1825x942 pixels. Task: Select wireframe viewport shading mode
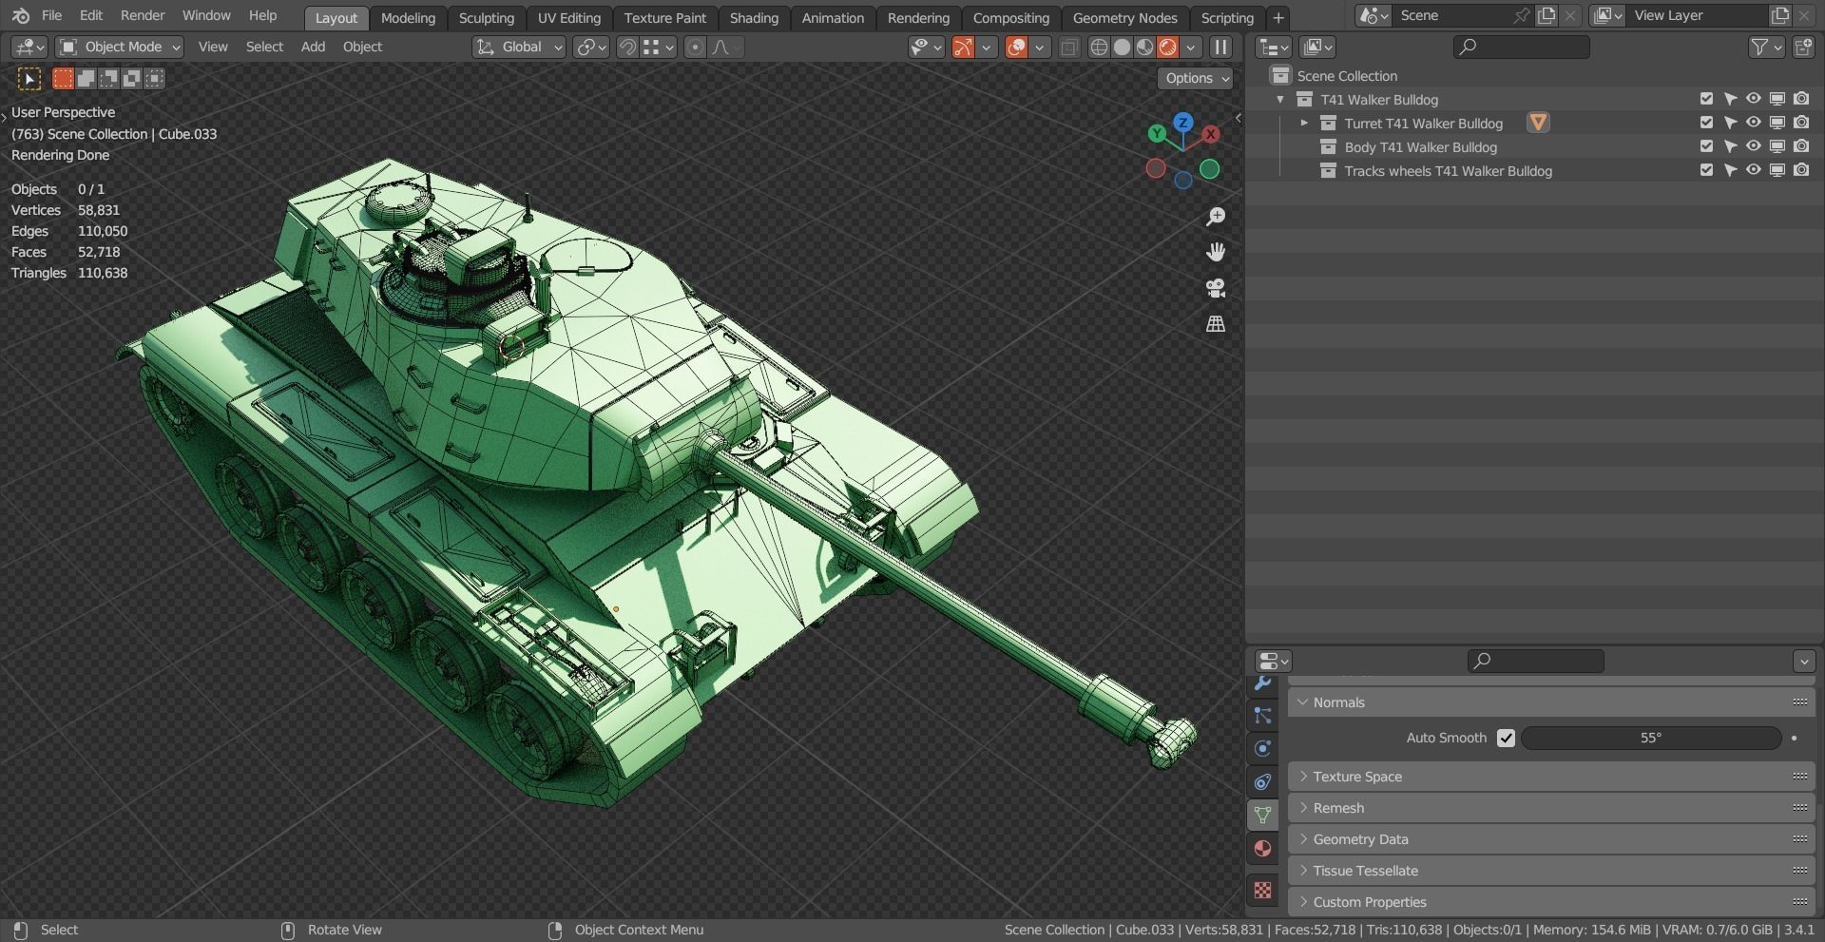(x=1099, y=48)
